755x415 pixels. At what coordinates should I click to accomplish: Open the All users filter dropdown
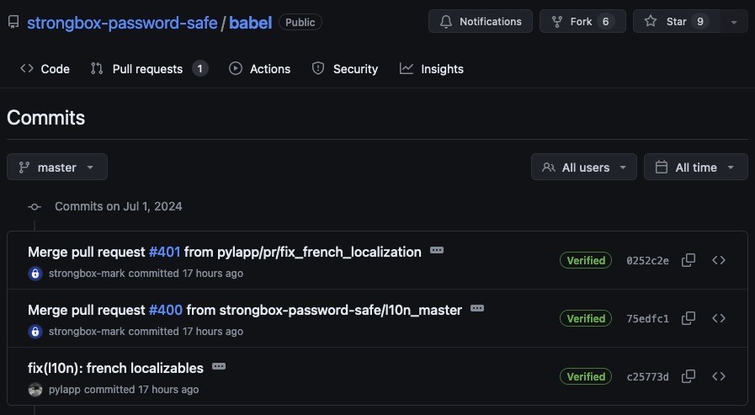pos(584,167)
